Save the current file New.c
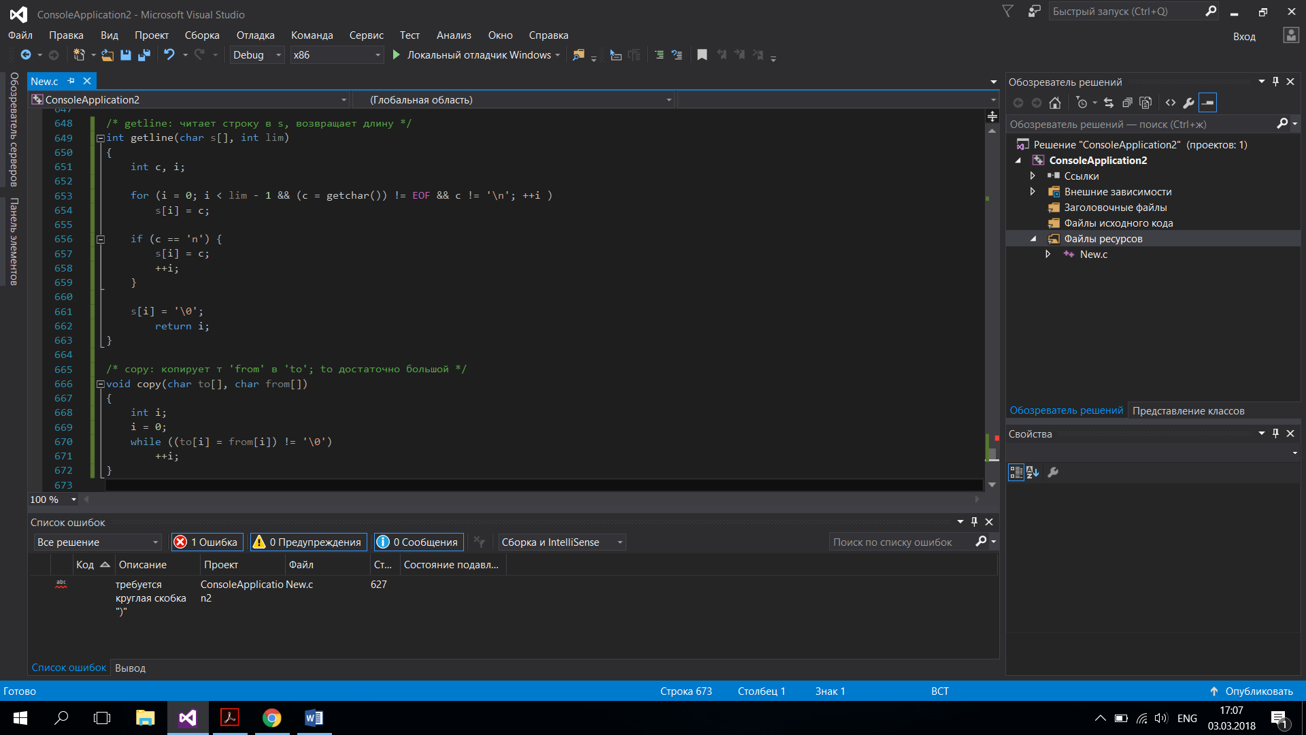 (x=126, y=55)
